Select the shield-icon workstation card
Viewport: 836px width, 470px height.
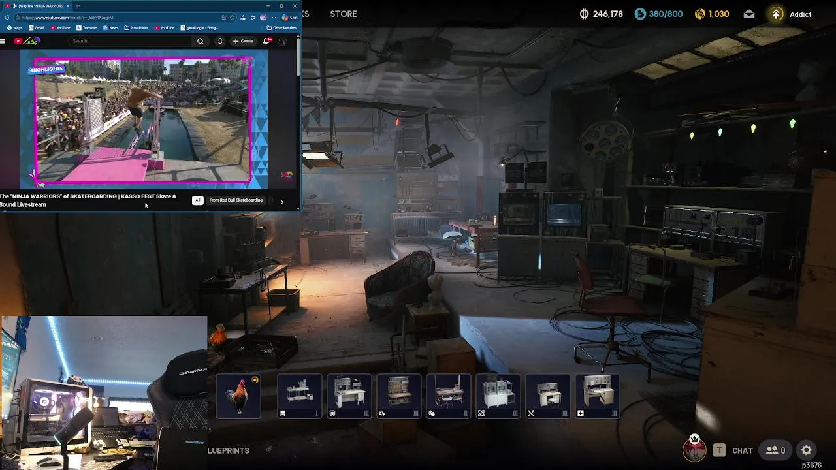pos(349,396)
